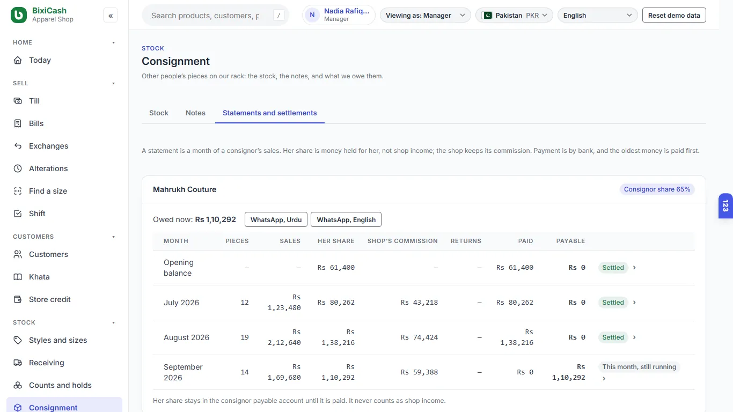Switch to the Notes tab

195,113
